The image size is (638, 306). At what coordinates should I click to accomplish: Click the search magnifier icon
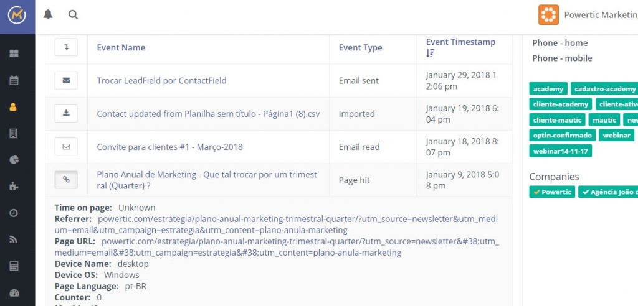point(73,15)
